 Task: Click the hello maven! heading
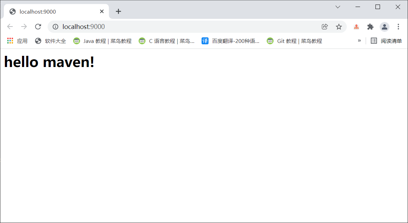49,62
